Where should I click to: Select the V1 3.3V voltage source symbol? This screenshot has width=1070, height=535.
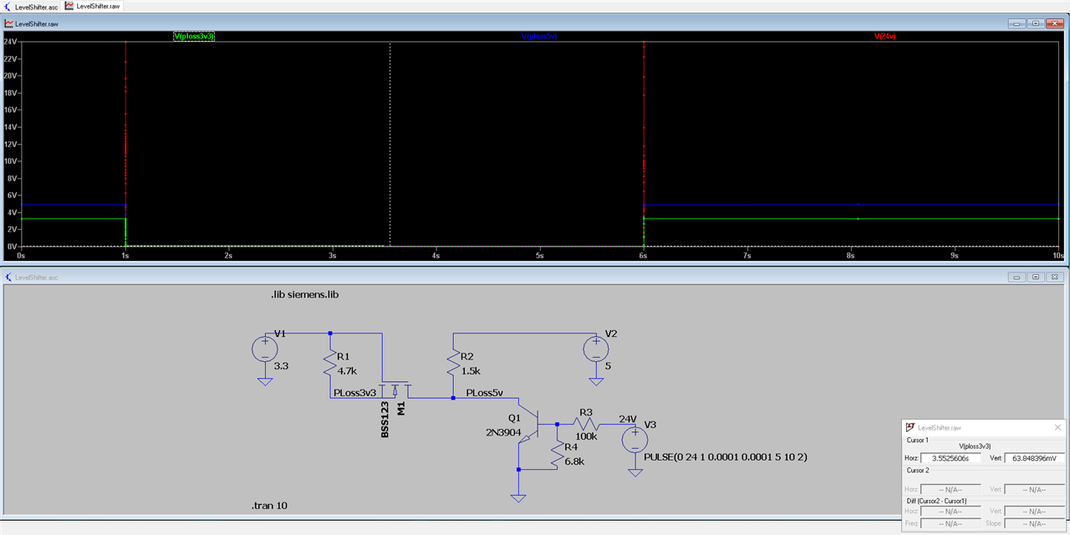pos(265,349)
